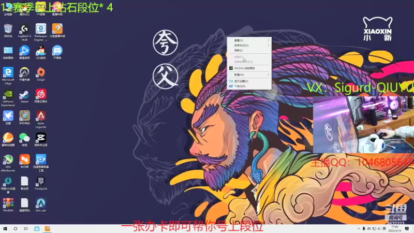Screen dimensions: 414x233
Task: Select the Microsoft Edge shortcut
Action: 8,76
